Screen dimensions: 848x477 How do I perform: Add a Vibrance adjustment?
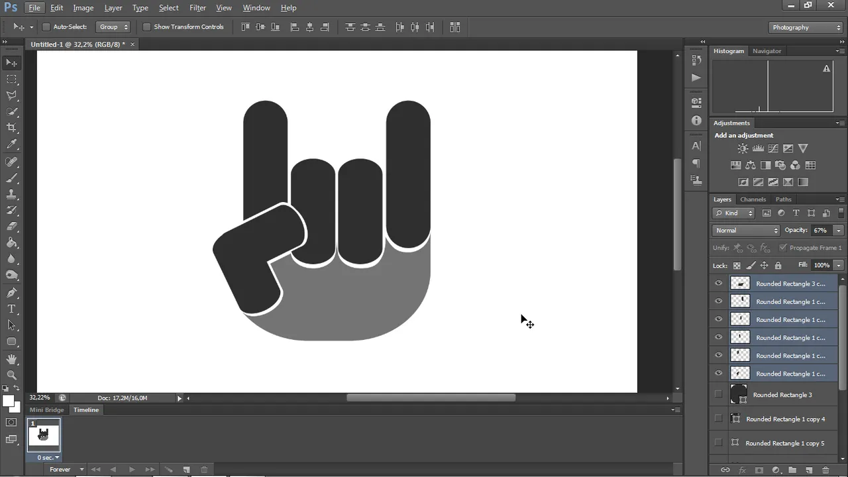click(x=803, y=148)
